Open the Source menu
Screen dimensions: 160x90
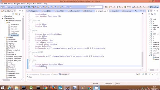[x=10, y=4]
